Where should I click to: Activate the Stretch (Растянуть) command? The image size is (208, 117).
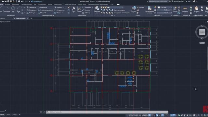point(31,13)
